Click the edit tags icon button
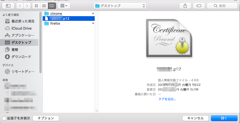Viewport: 240px width, 123px height. (199, 5)
